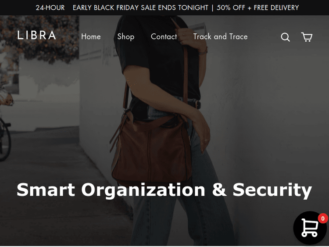Click the bicycle wheel in hero image
329x247 pixels.
pos(5,140)
